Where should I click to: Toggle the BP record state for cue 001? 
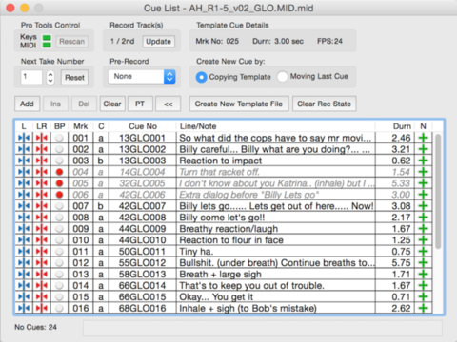59,138
